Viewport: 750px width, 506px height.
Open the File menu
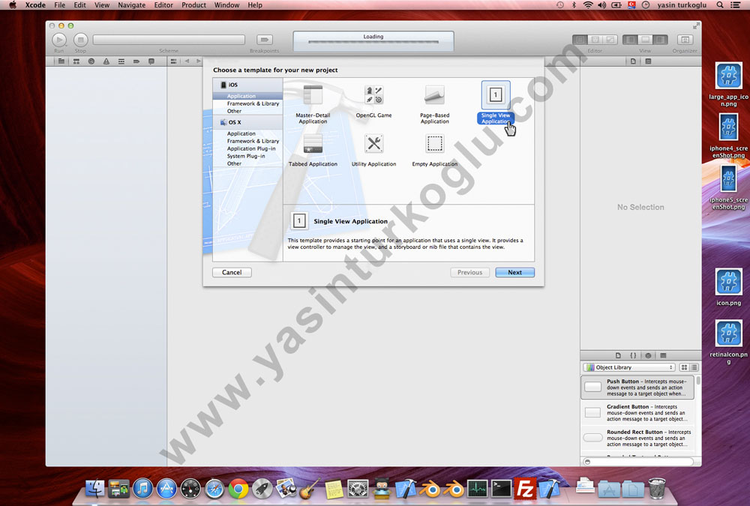coord(60,5)
